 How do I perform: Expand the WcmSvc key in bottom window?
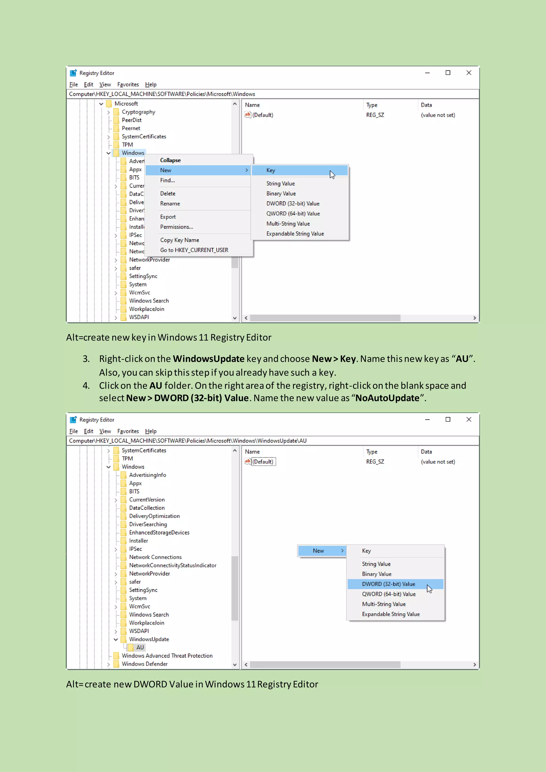click(116, 606)
